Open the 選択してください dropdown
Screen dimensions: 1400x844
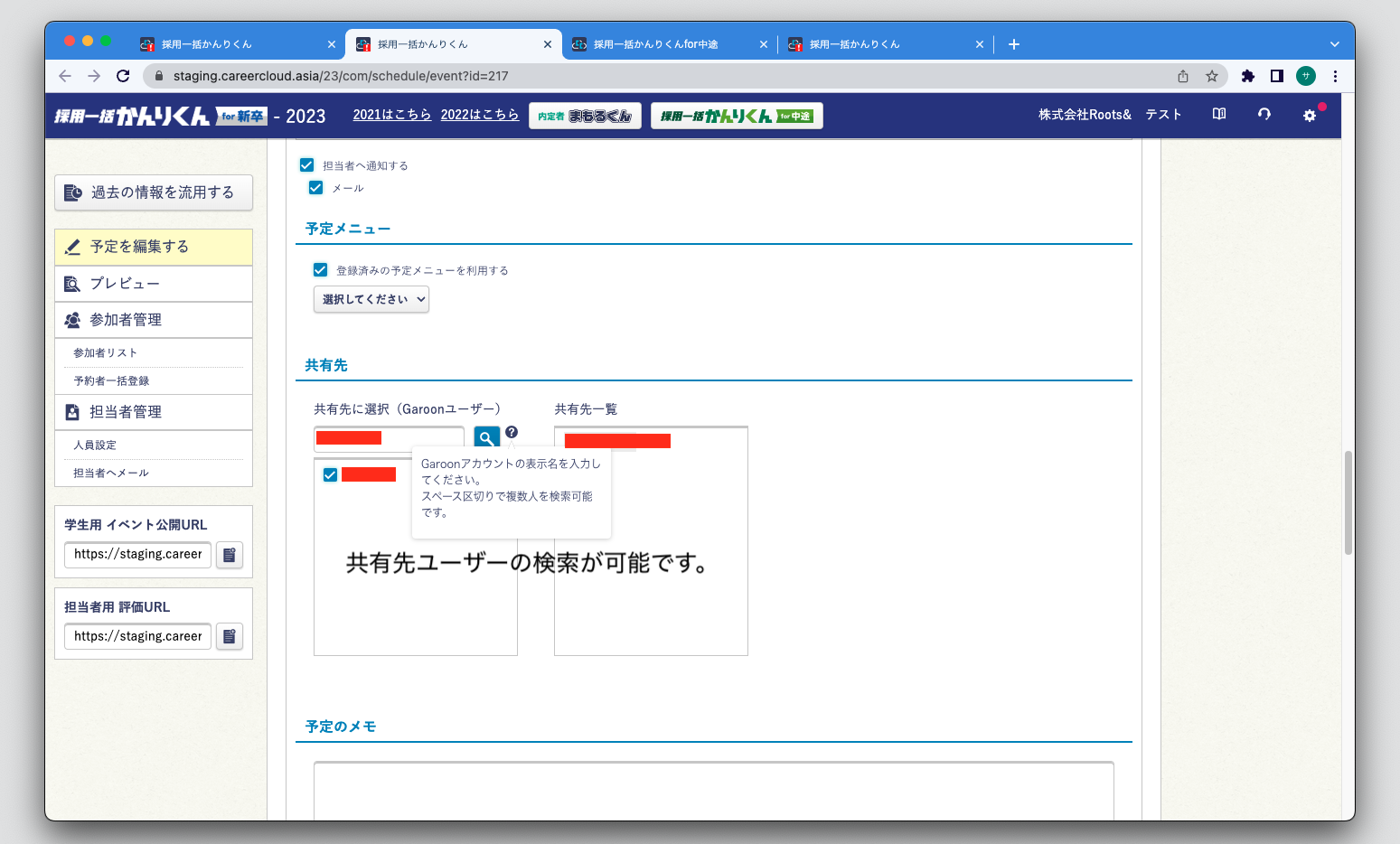pos(371,299)
